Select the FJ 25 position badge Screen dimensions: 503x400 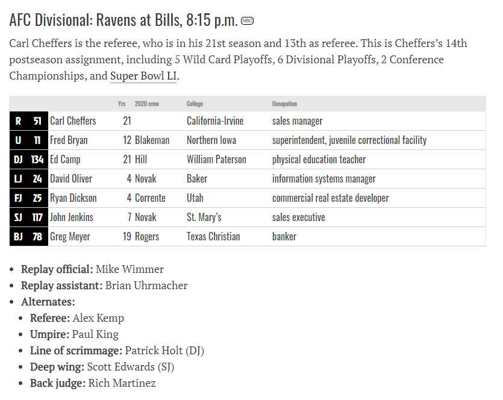point(28,198)
